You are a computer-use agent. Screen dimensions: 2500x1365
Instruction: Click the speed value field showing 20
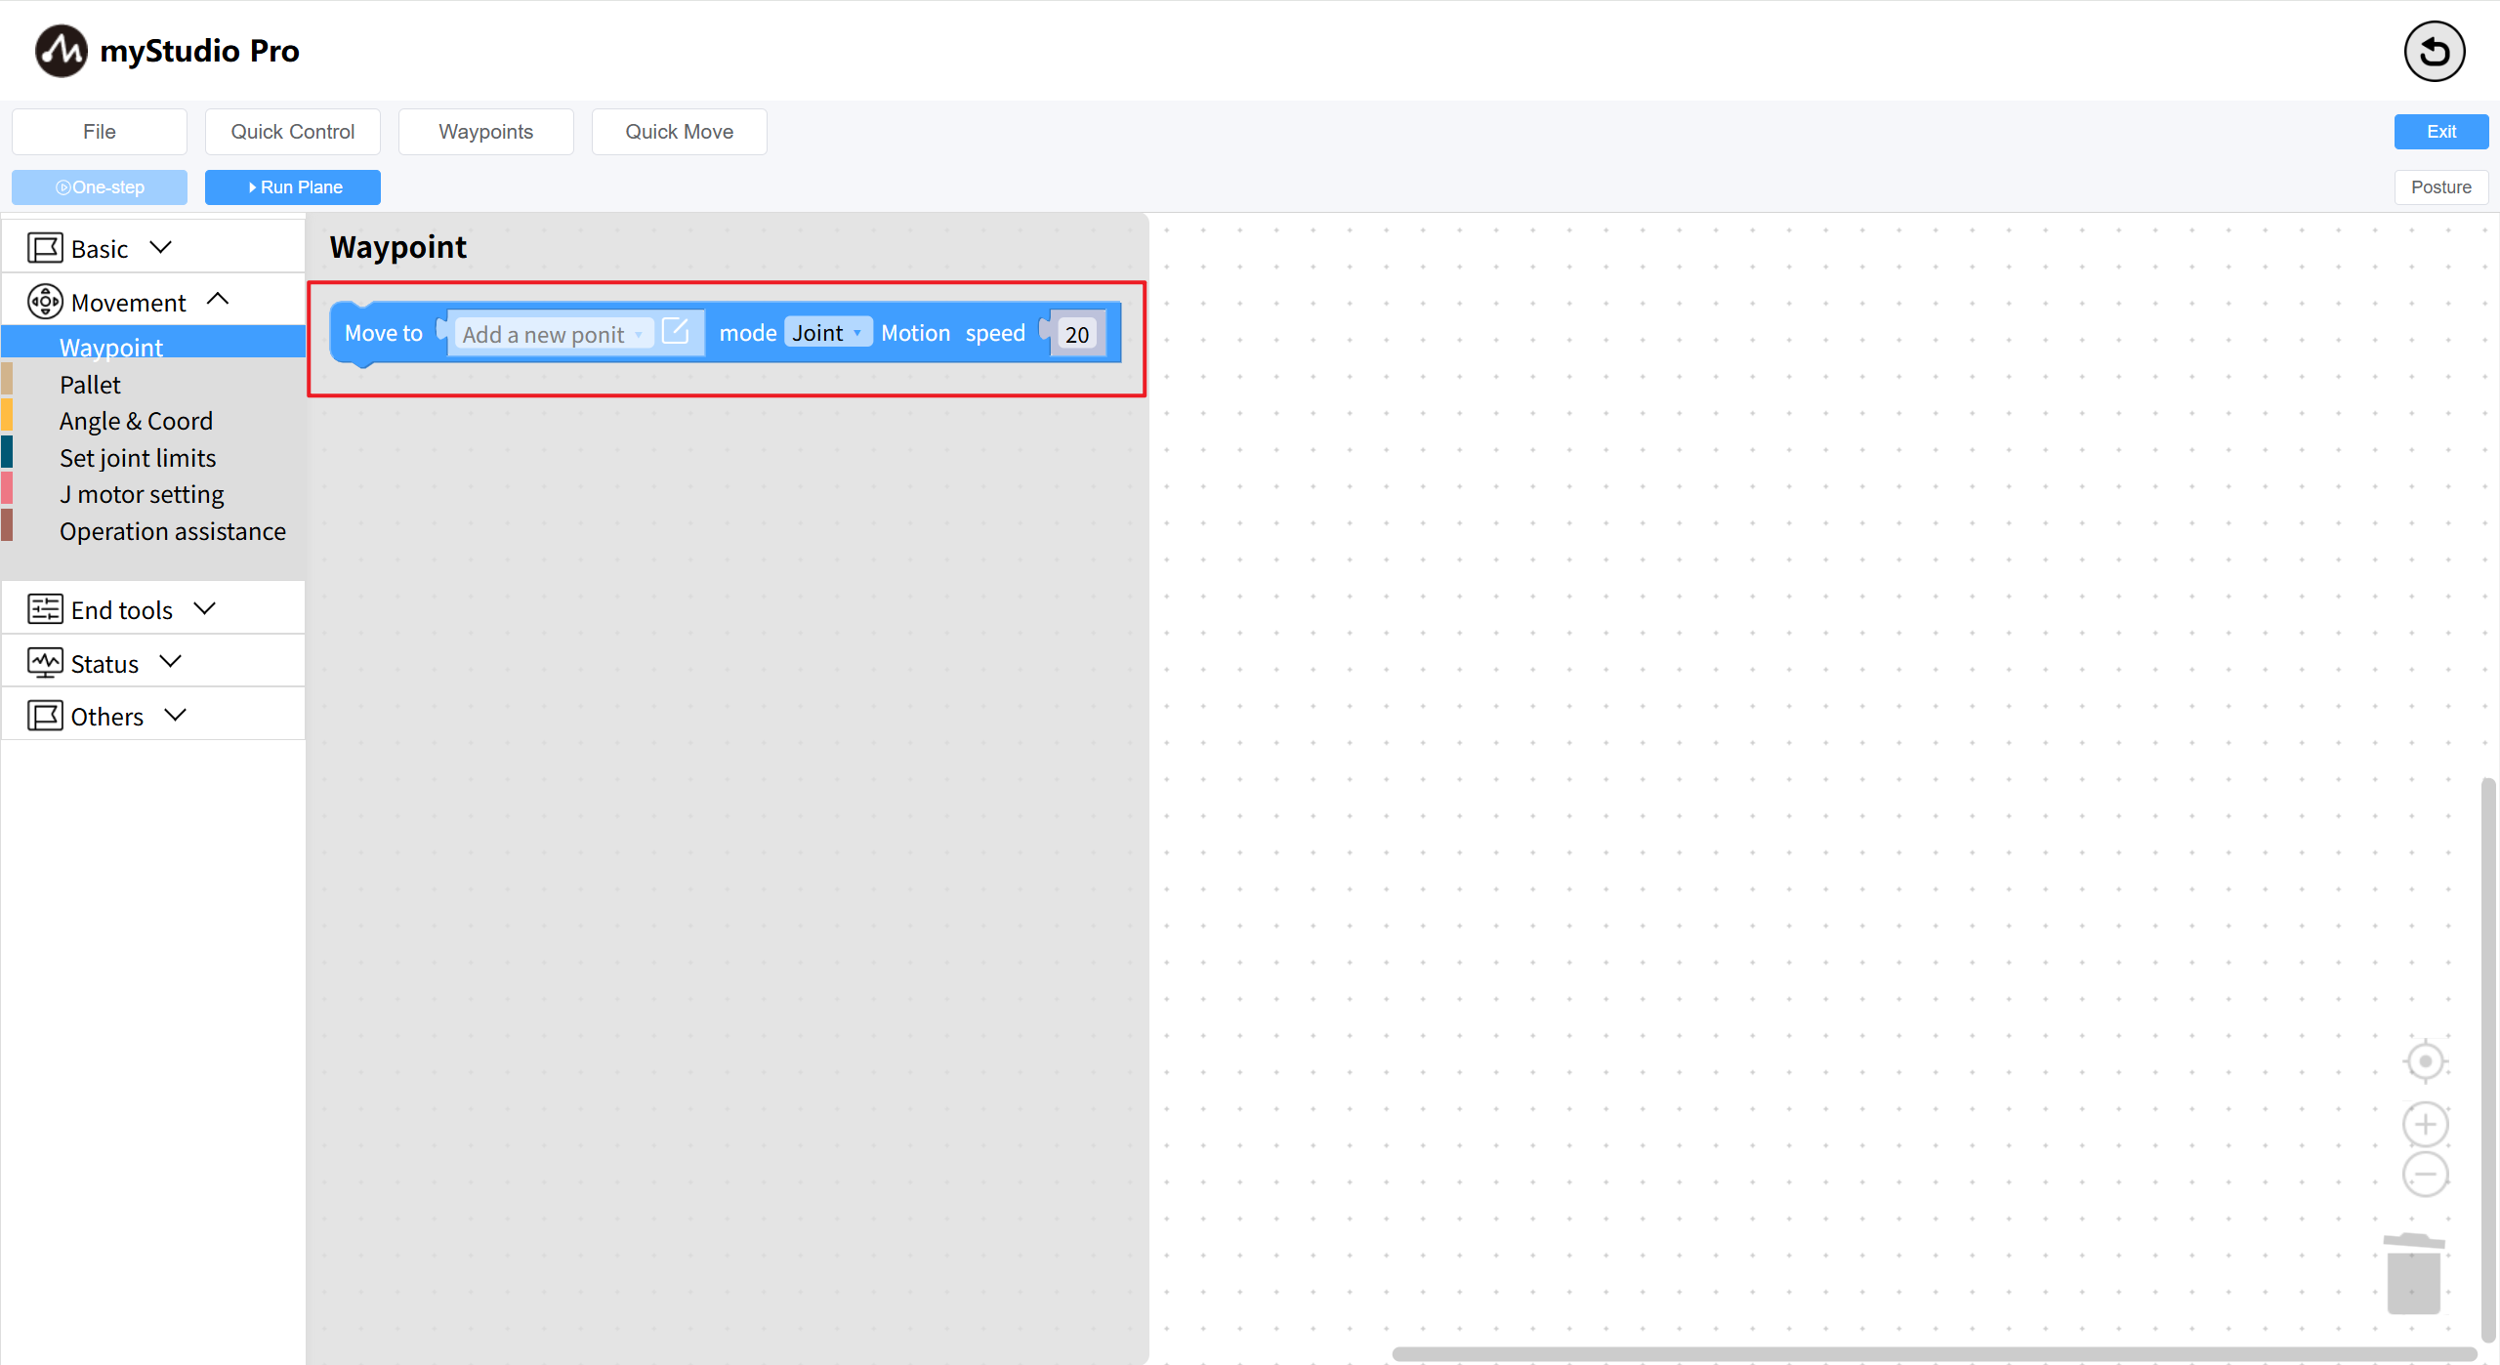[1076, 334]
